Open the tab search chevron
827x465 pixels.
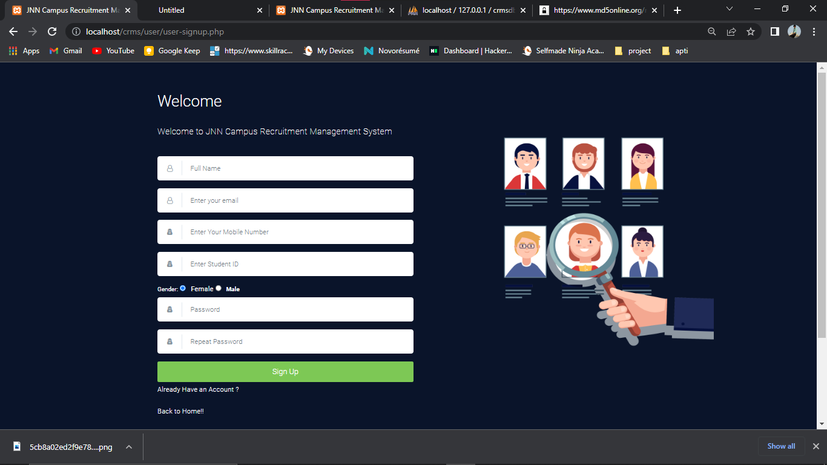point(730,10)
